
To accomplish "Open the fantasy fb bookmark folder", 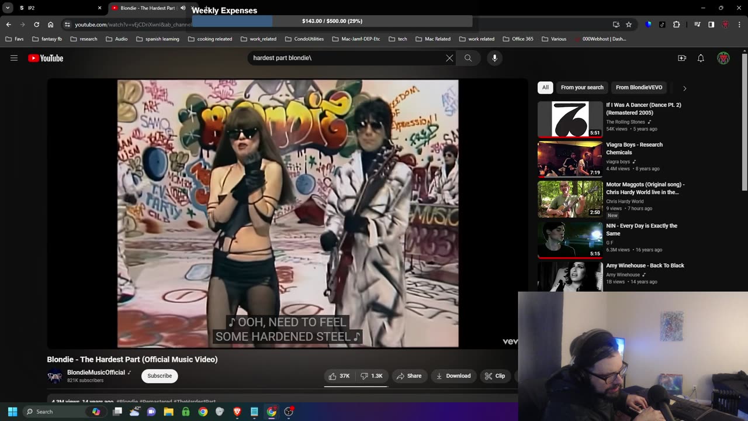I will pos(47,39).
